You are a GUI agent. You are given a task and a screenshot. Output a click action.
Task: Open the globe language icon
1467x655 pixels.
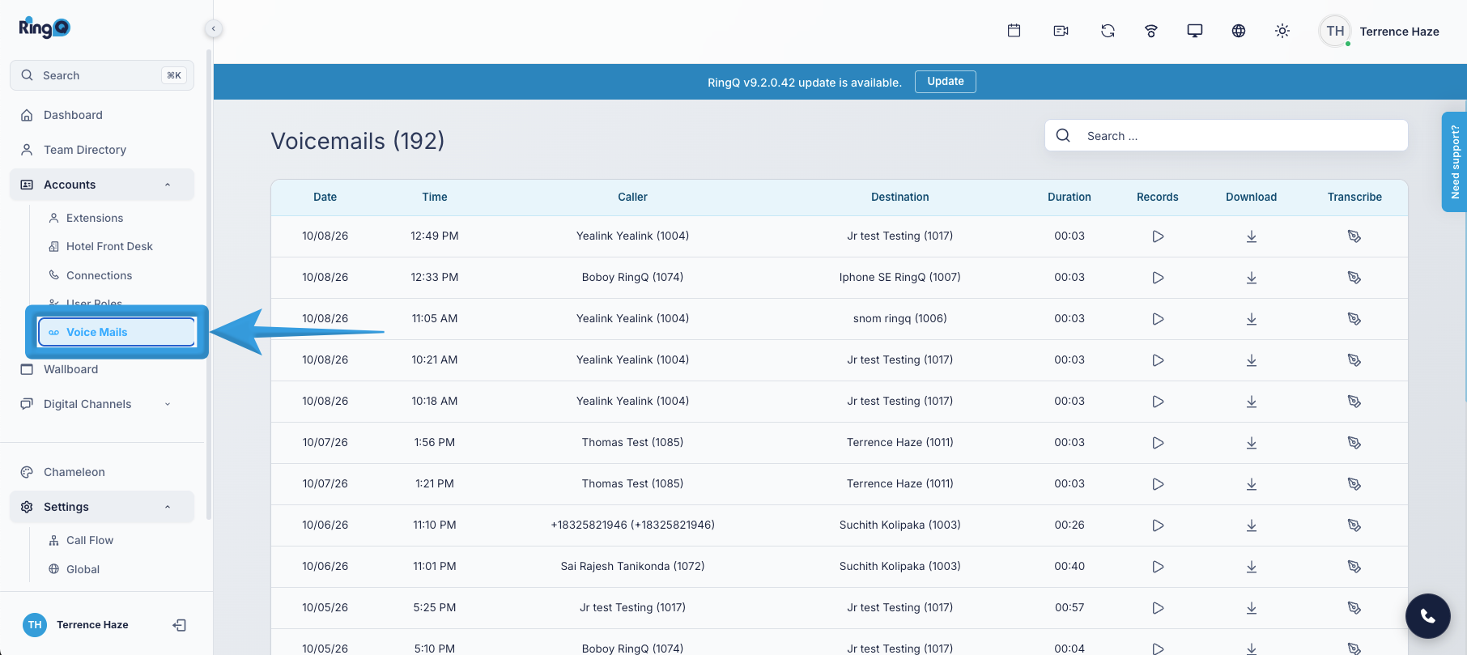1239,31
